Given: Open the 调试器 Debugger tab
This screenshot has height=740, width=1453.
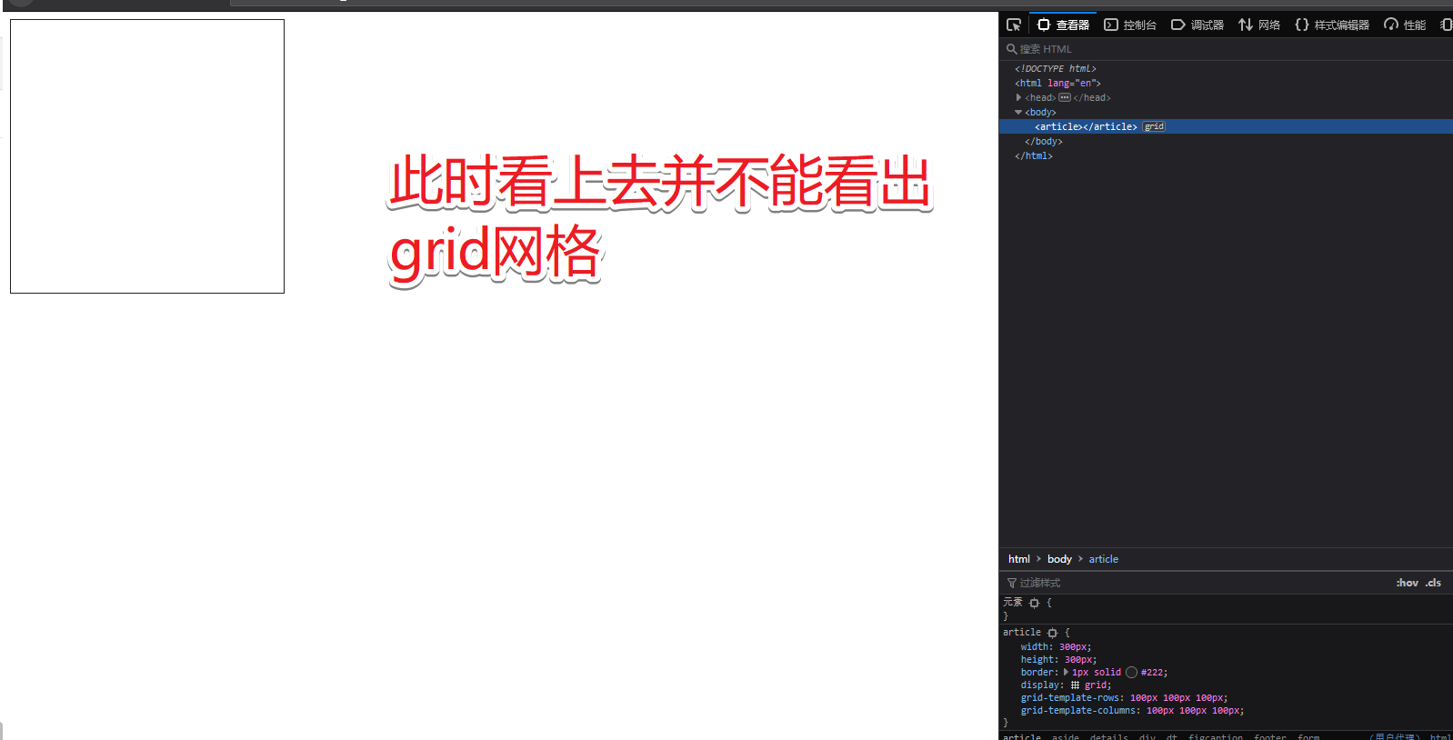Looking at the screenshot, I should click(x=1197, y=25).
